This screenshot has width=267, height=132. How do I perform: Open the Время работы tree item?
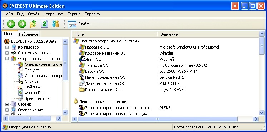(x=38, y=98)
